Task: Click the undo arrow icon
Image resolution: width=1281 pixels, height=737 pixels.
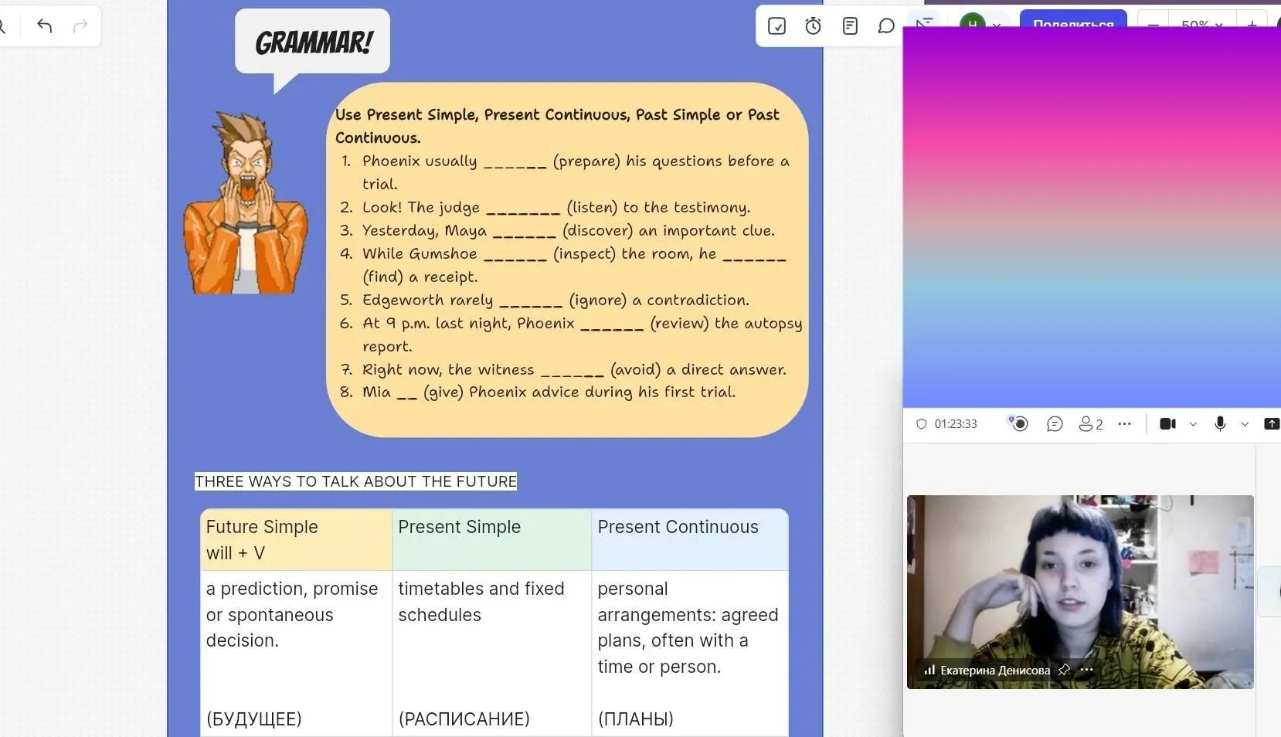Action: point(44,26)
